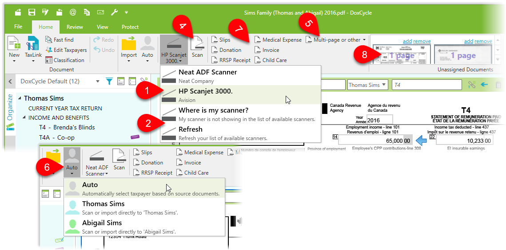
Task: Click the Scan button in the main ribbon
Action: pos(197,47)
